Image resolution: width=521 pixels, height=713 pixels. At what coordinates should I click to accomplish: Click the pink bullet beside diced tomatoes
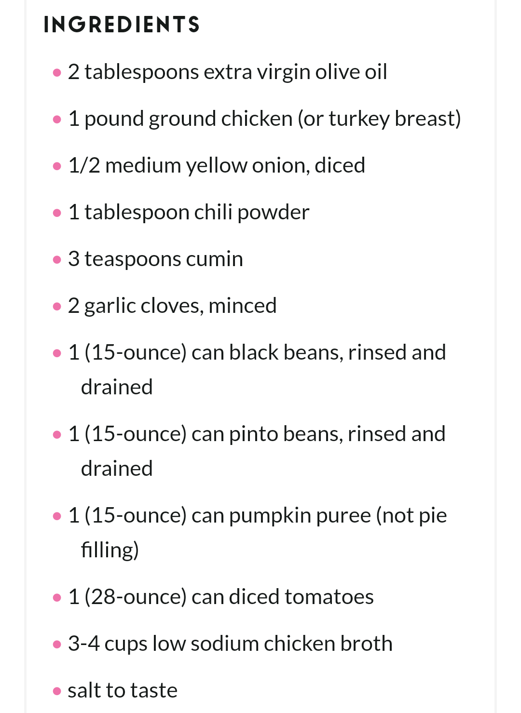coord(57,598)
